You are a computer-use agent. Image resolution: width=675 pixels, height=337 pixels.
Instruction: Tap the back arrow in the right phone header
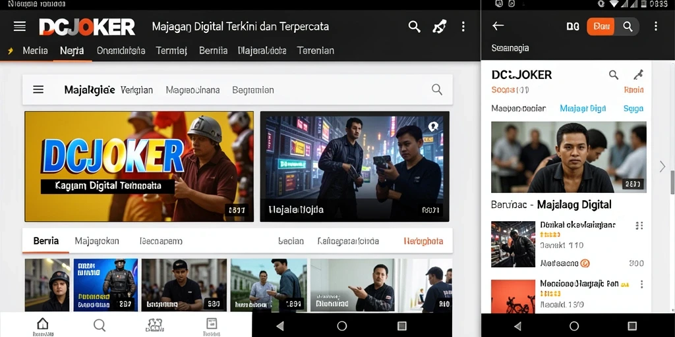tap(498, 26)
